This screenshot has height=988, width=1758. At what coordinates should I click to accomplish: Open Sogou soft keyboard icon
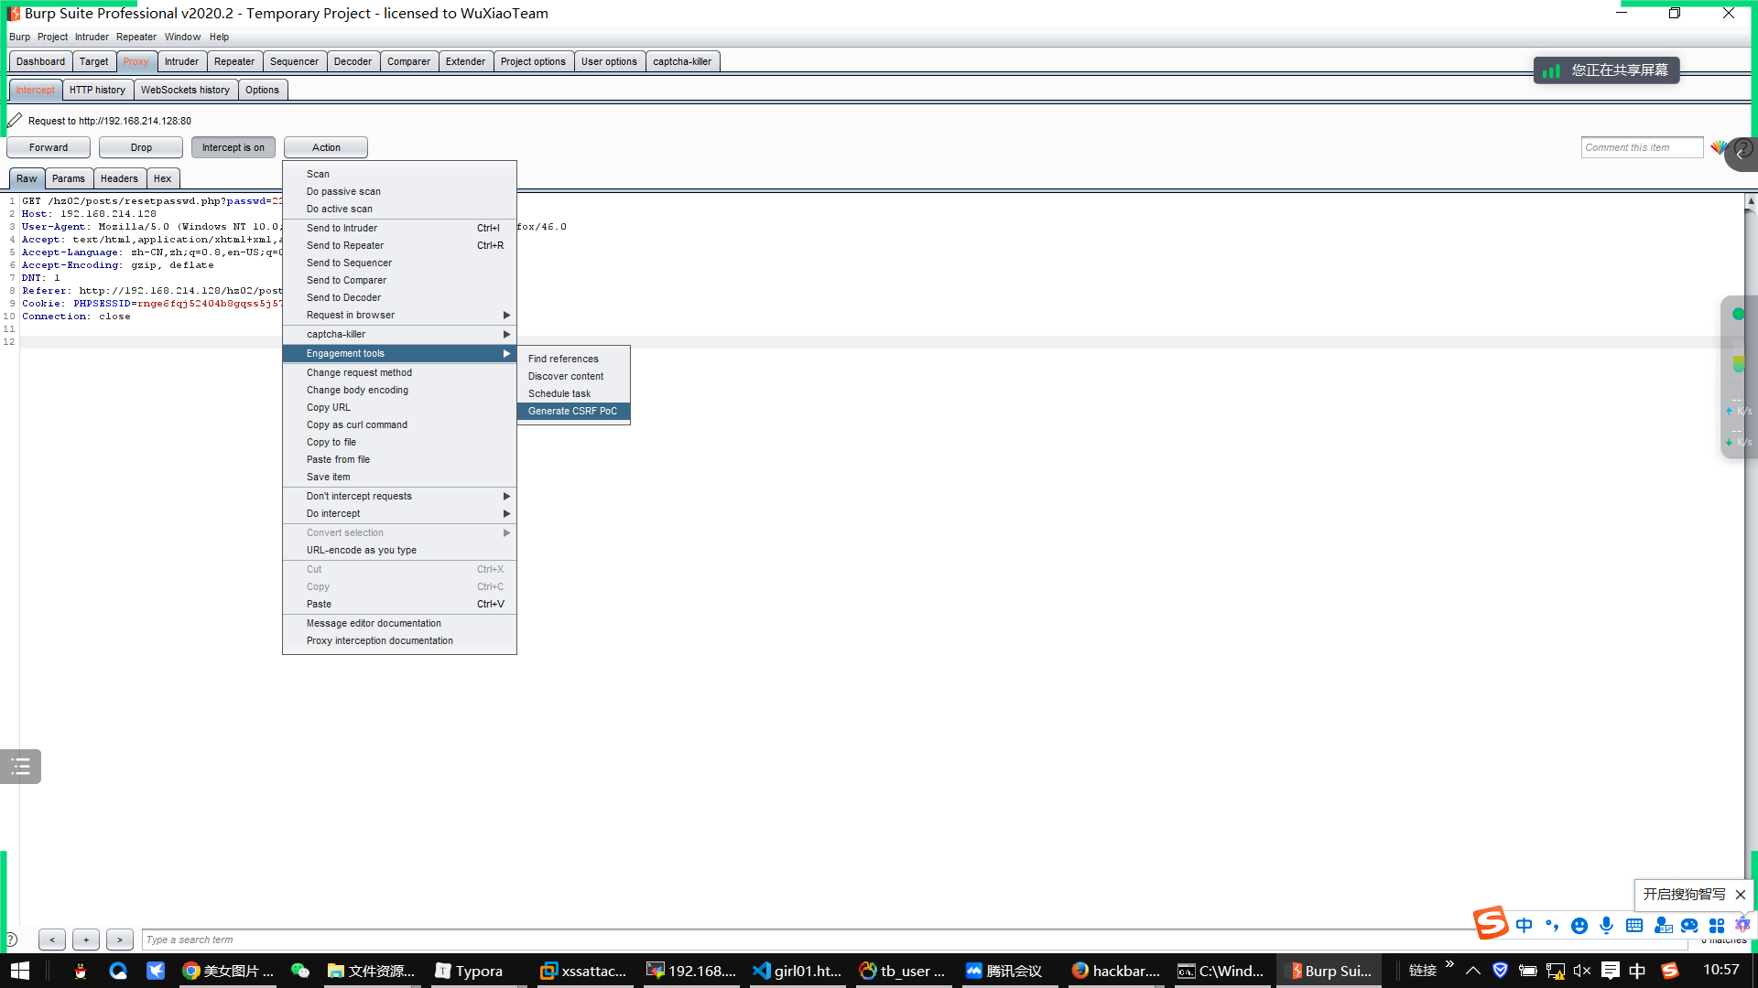click(x=1634, y=926)
